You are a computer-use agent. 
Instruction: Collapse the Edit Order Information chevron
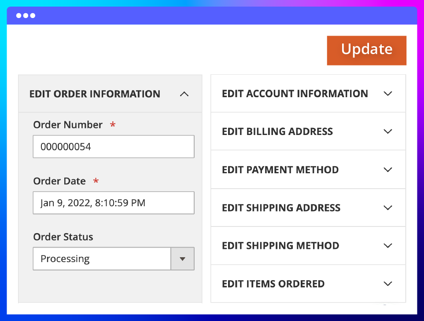pos(184,94)
